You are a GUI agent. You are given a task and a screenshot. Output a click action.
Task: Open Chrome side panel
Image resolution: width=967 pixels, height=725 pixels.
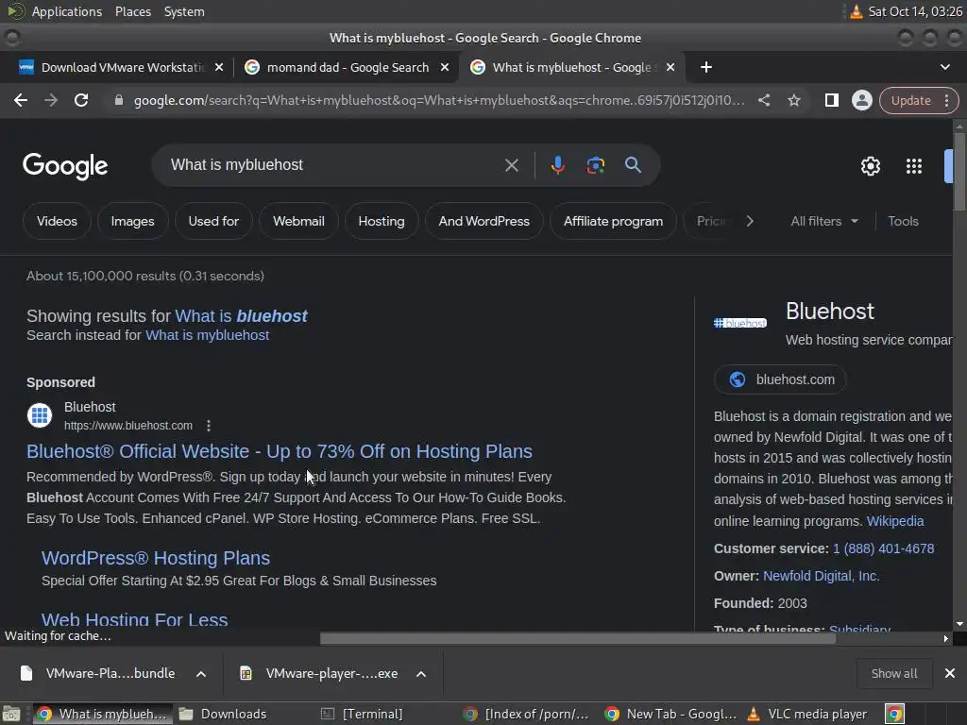click(x=831, y=100)
